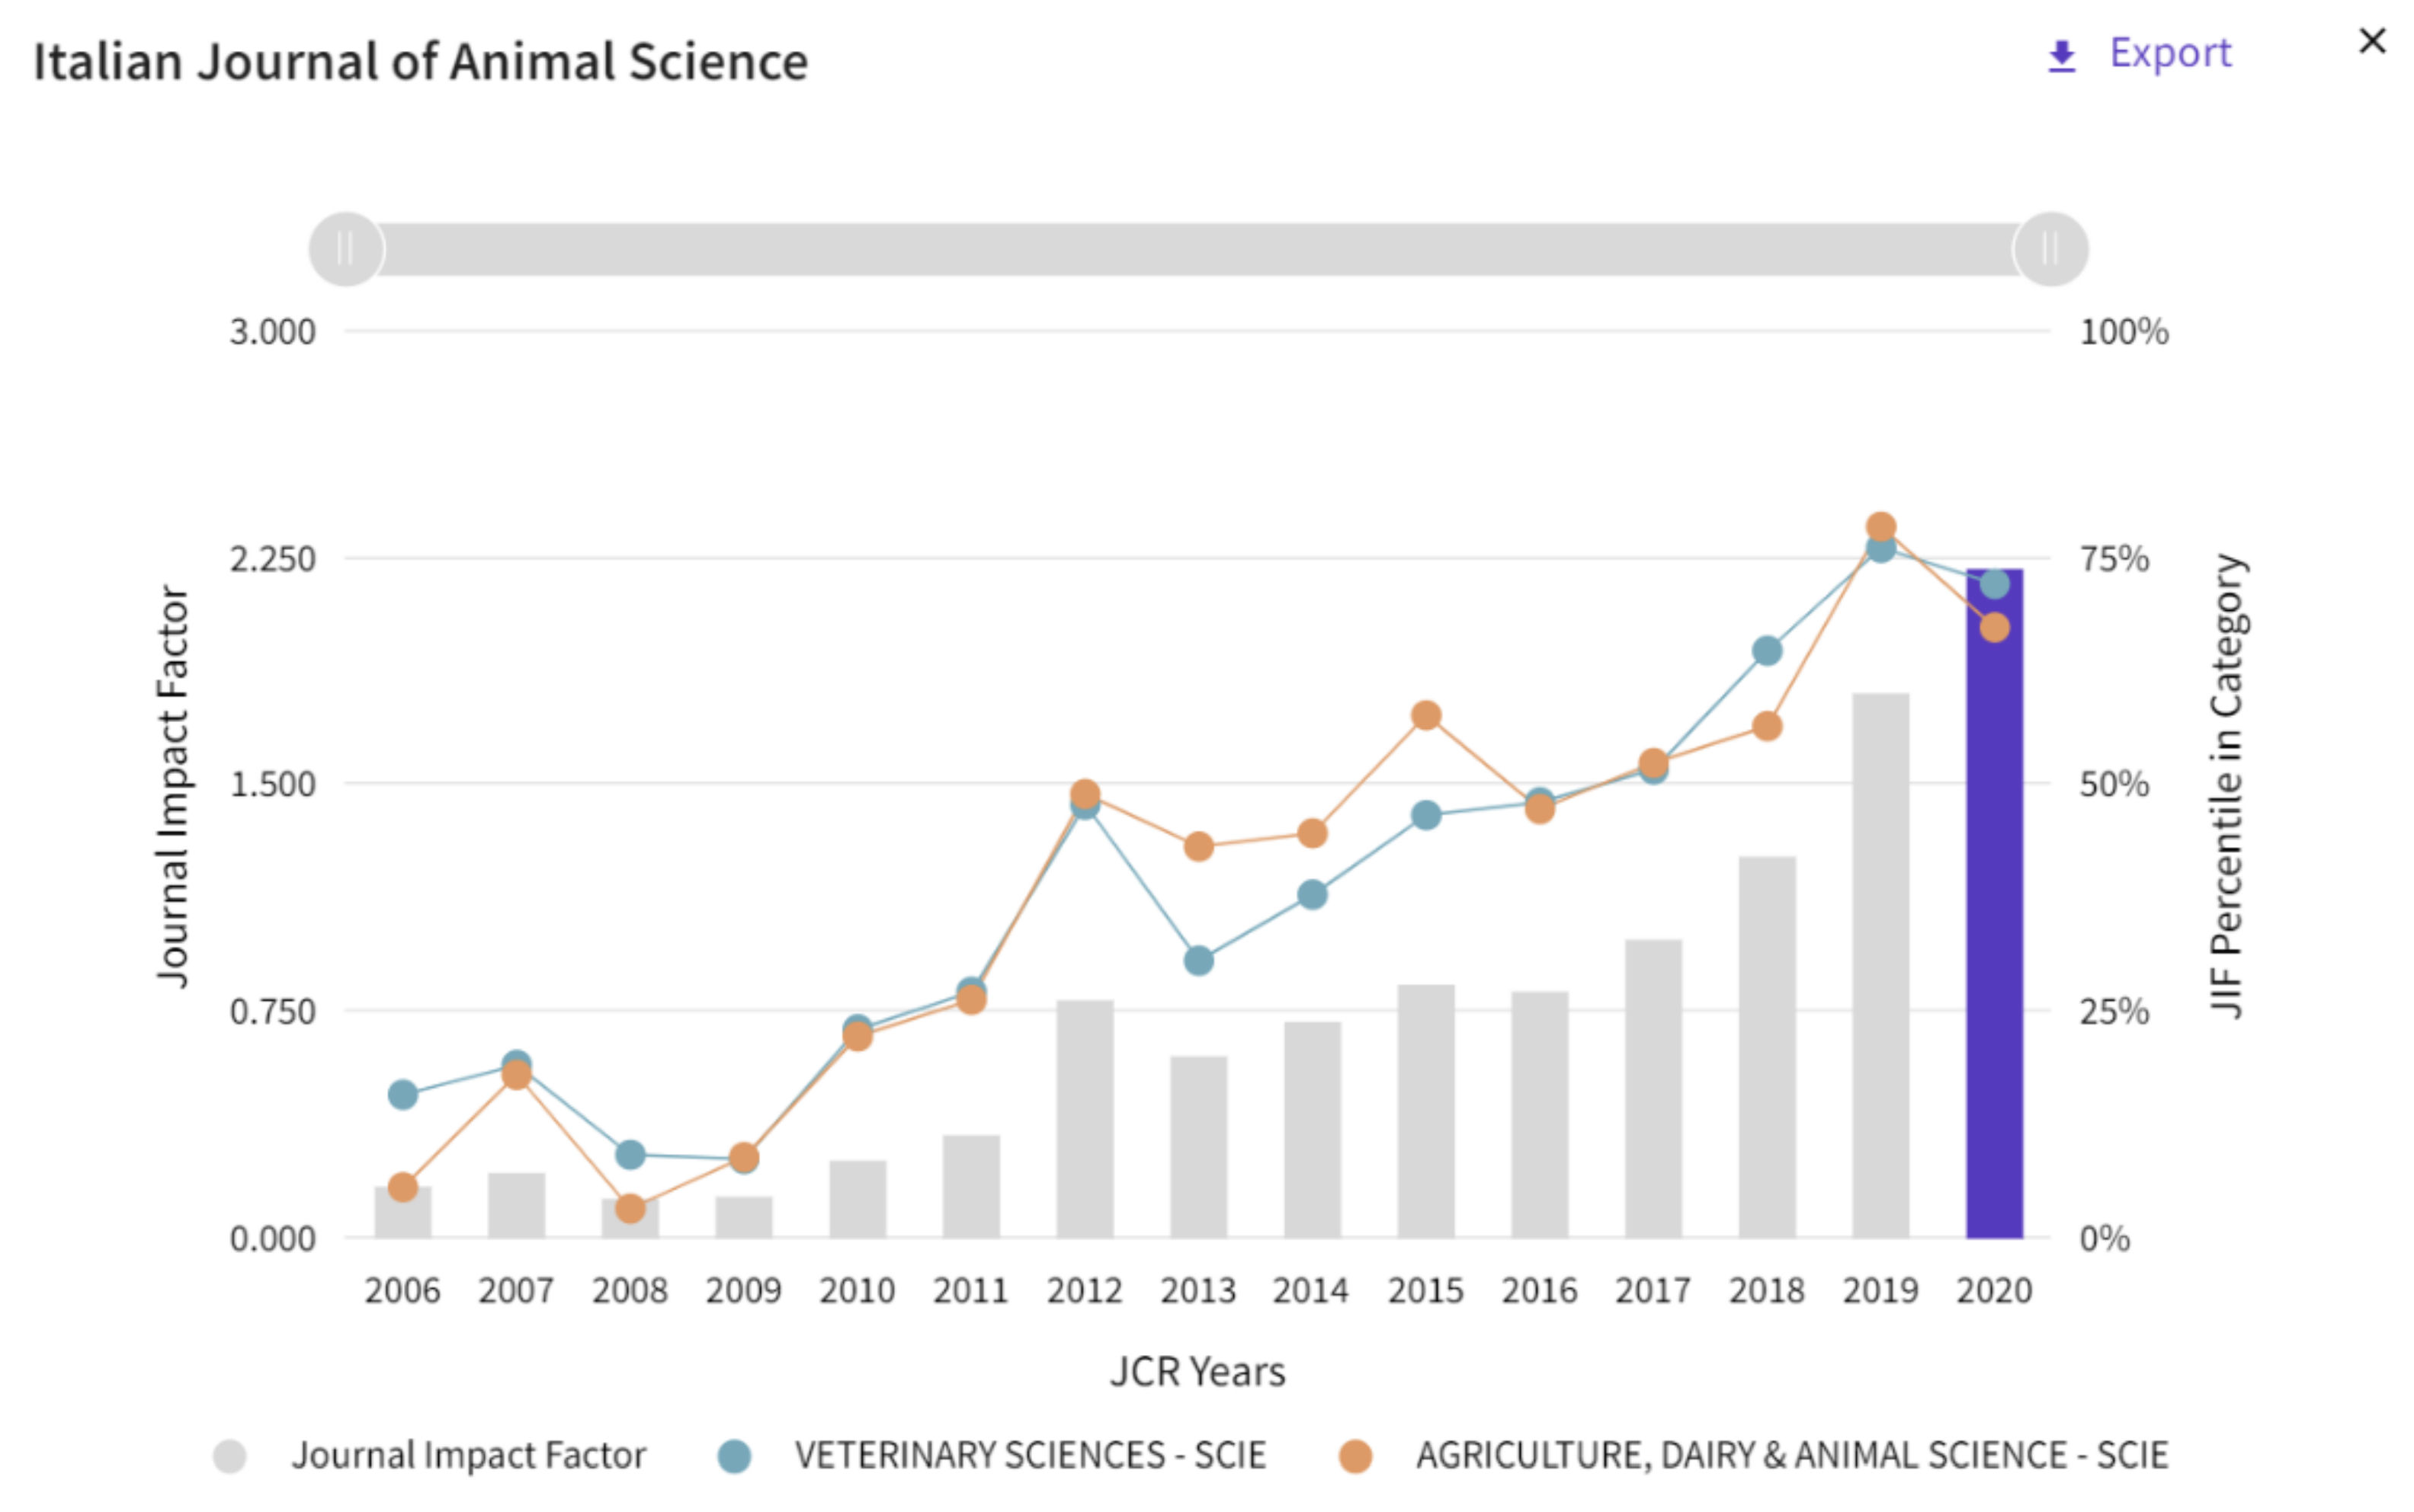The height and width of the screenshot is (1512, 2414).
Task: Click the orange Agriculture legend dot
Action: click(1355, 1456)
